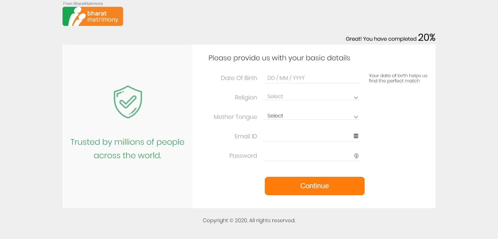
Task: Click the Mother Tongue dropdown chevron arrow
Action: click(x=356, y=117)
